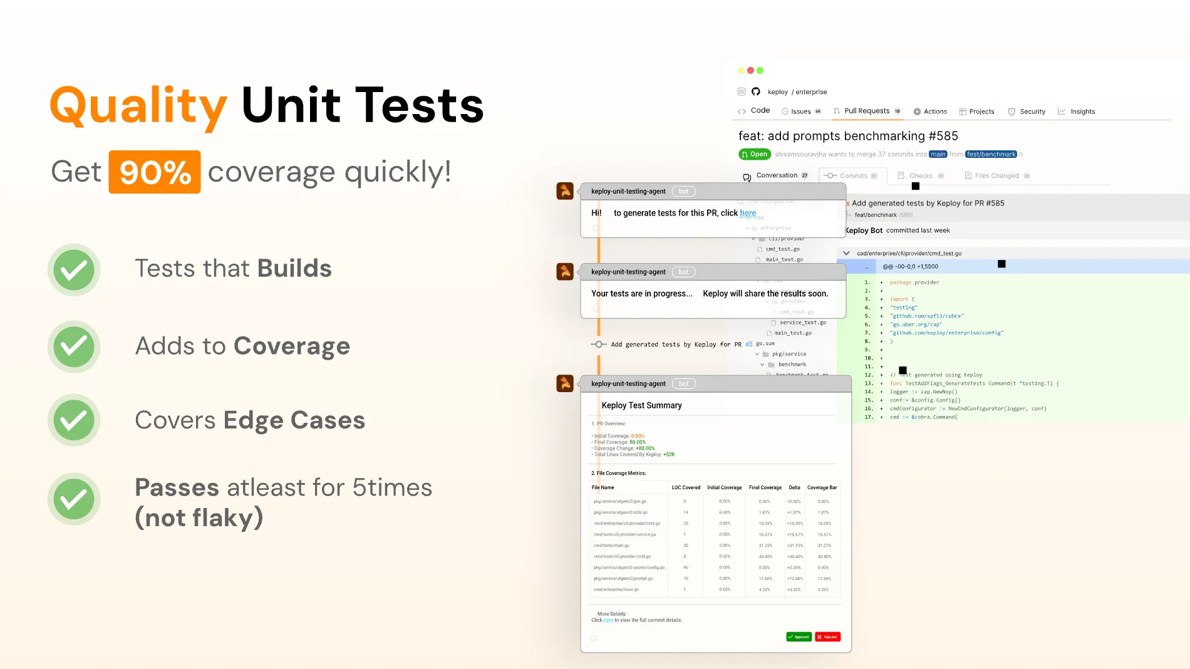Viewport: 1190px width, 669px height.
Task: Click the 'Add generated tests by Keploy for PR #585' commit title
Action: tap(928, 203)
